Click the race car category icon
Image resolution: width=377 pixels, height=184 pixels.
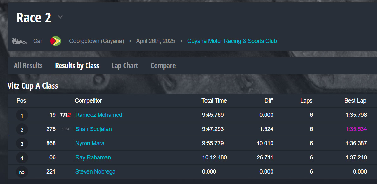coord(19,41)
